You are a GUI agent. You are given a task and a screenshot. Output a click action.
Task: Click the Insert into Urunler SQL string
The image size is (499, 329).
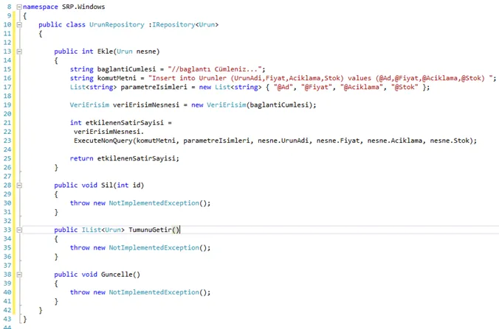[x=322, y=78]
